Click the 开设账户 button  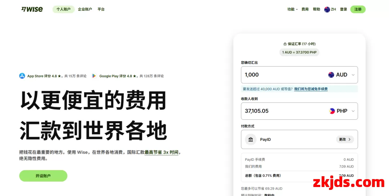(x=43, y=176)
